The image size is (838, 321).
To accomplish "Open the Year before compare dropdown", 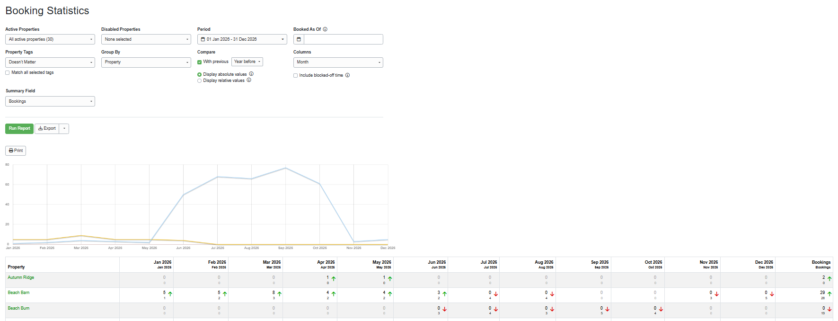I will [247, 62].
